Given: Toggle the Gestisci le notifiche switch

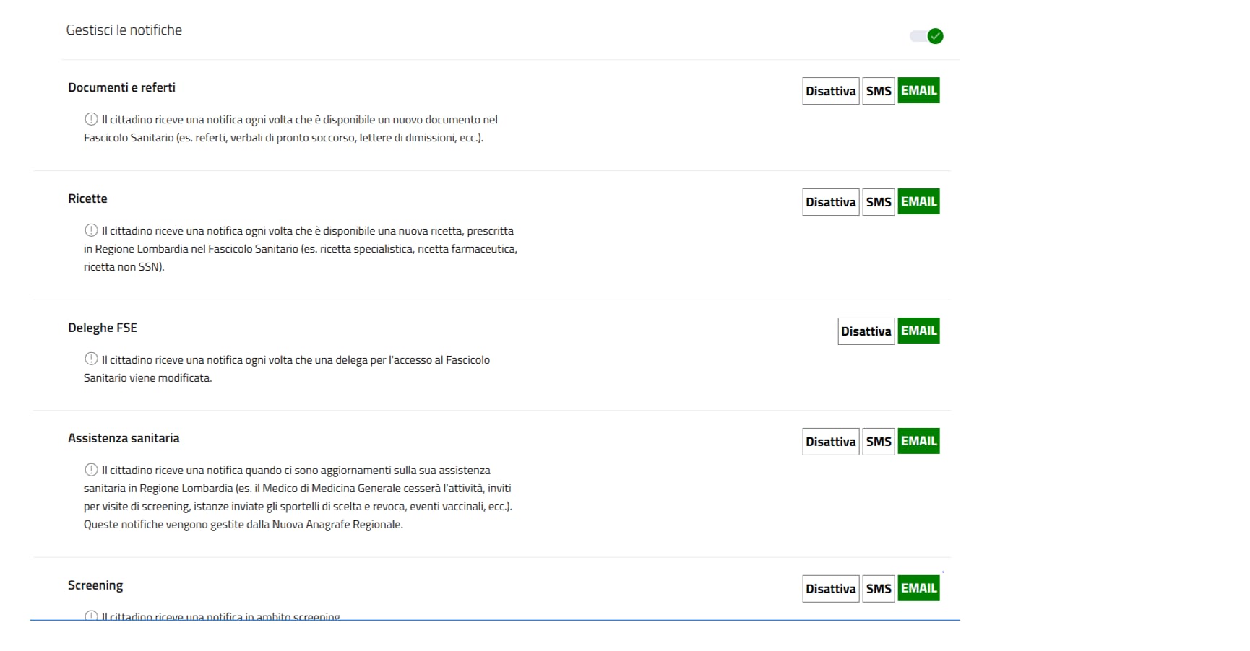Looking at the screenshot, I should point(926,36).
